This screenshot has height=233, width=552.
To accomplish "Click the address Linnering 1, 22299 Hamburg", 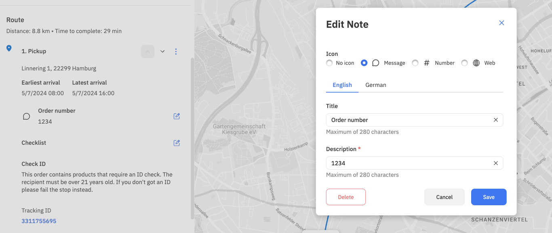I will (x=59, y=69).
